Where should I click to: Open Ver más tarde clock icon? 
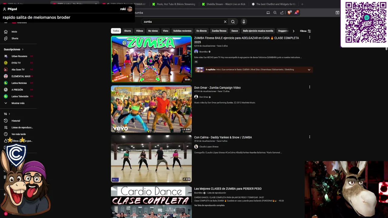pyautogui.click(x=5, y=134)
